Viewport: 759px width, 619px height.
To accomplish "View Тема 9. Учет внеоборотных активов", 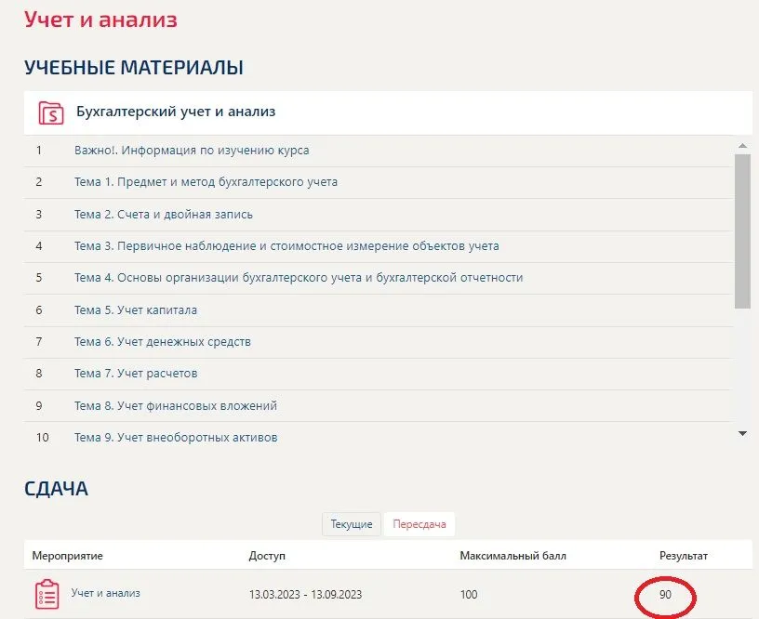I will (x=176, y=438).
